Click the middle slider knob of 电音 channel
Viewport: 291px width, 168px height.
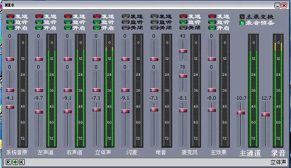(x=154, y=90)
